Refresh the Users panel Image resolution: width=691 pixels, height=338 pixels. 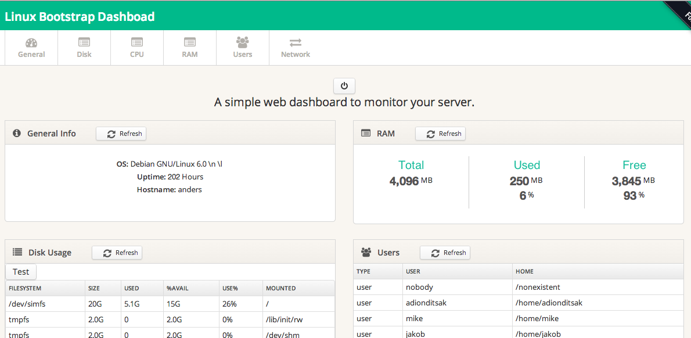pyautogui.click(x=445, y=253)
